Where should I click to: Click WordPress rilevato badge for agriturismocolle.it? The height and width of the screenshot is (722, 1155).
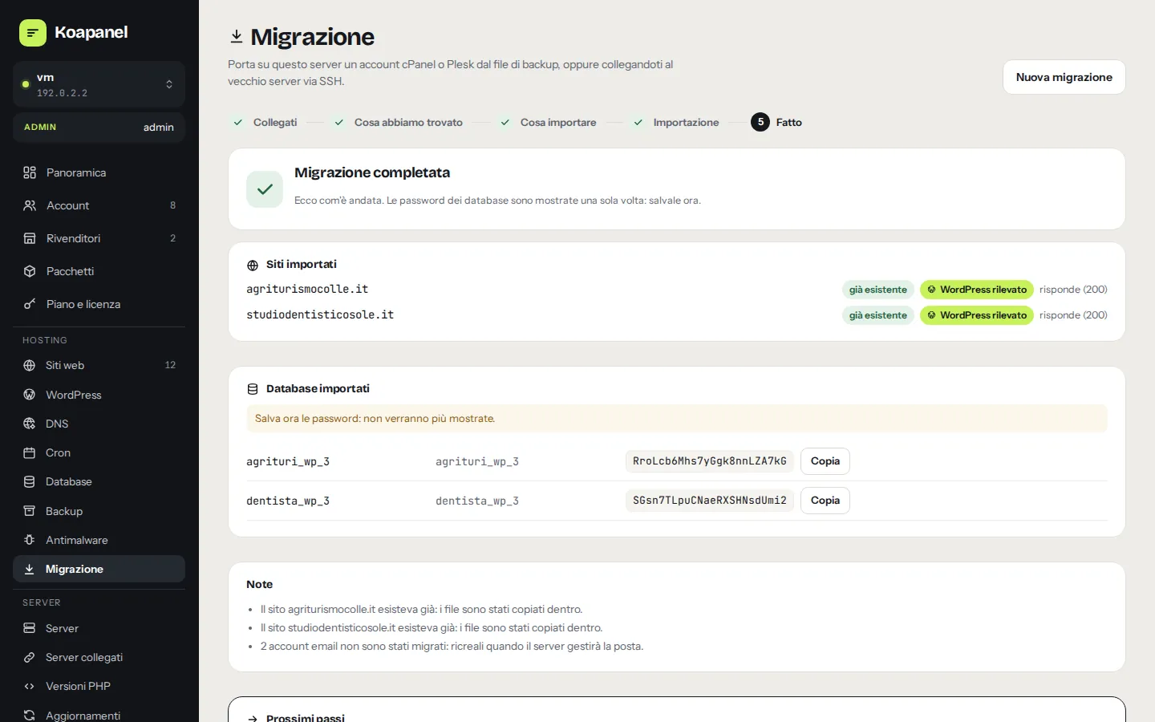coord(976,290)
